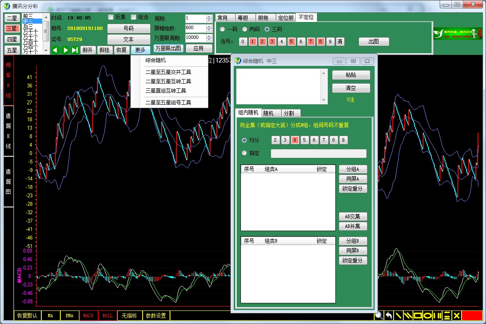Screen dimensions: 486x324
Task: Click the undo arrow drawing icon
Action: [x=389, y=316]
